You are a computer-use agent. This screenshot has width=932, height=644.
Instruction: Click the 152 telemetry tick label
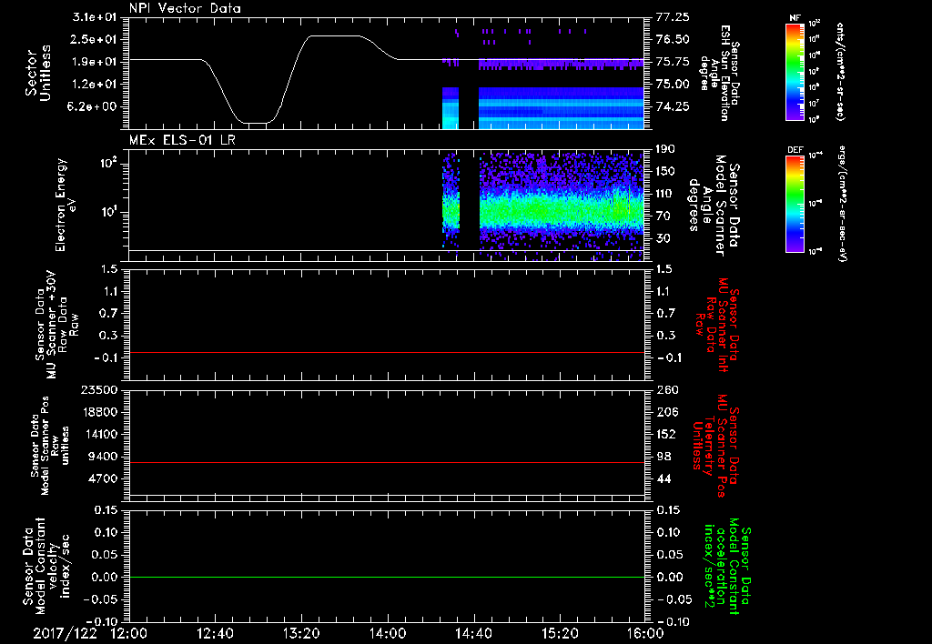(x=668, y=434)
